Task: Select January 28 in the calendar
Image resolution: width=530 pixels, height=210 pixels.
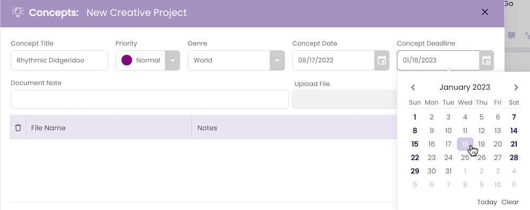Action: tap(514, 157)
